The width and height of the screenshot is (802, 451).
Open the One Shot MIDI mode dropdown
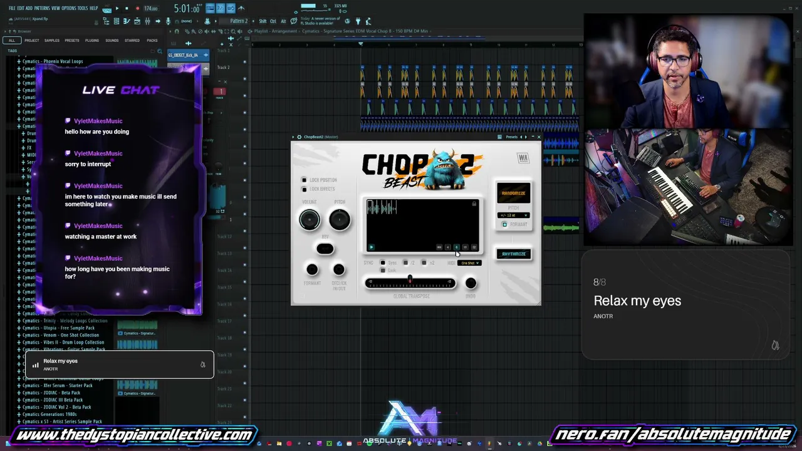[469, 263]
